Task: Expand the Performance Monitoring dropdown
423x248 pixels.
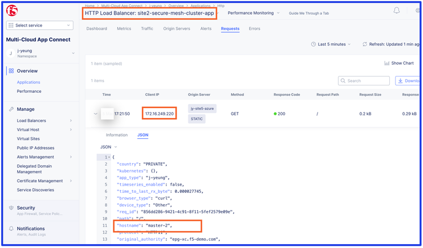Action: pyautogui.click(x=253, y=13)
